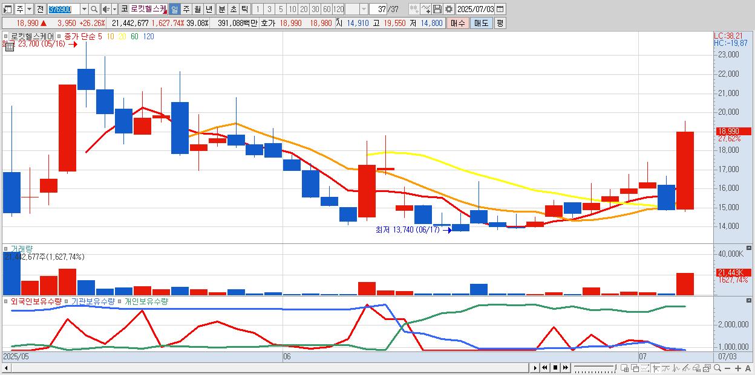755x375 pixels.
Task: Click the plus zoom-in icon at bottom right
Action: point(738,368)
